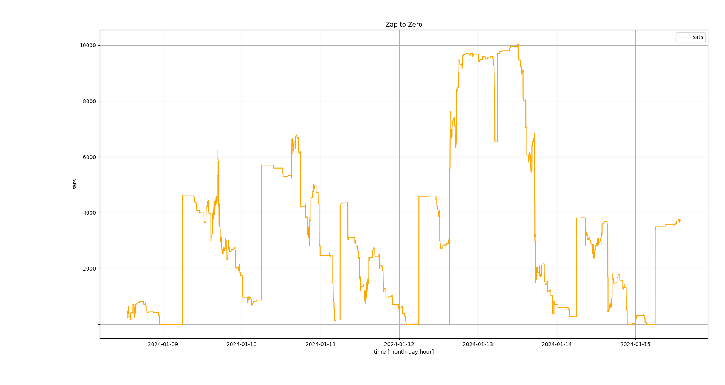Click the 'time [month-day hour]' x-axis label
Image resolution: width=725 pixels, height=385 pixels.
click(403, 352)
